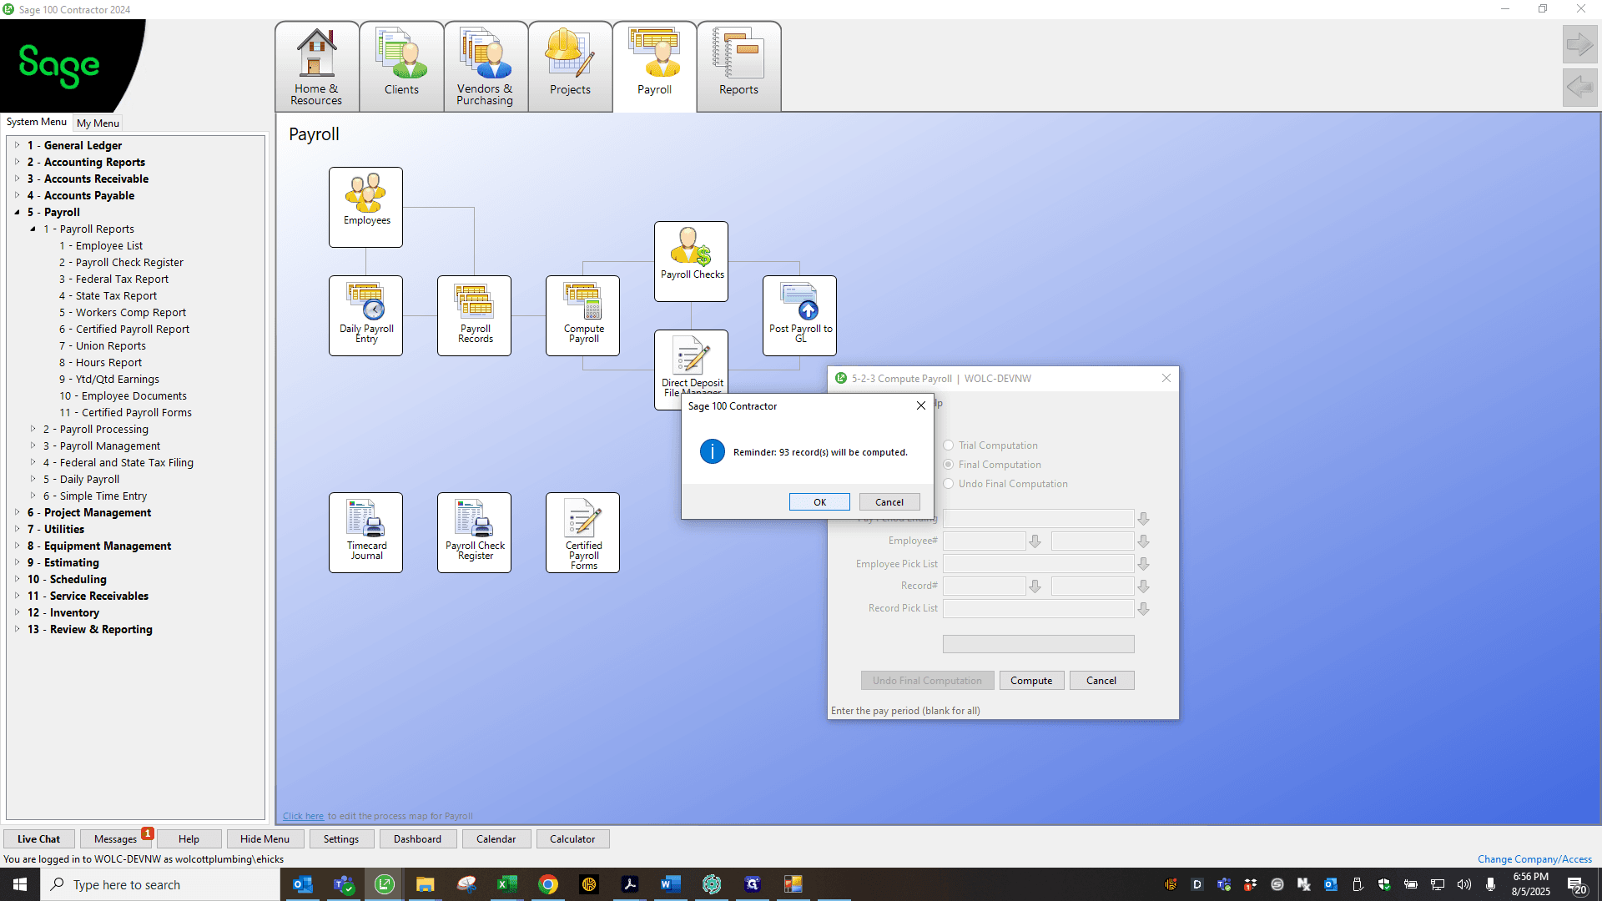This screenshot has width=1602, height=901.
Task: Switch to the Projects tab
Action: tap(570, 67)
